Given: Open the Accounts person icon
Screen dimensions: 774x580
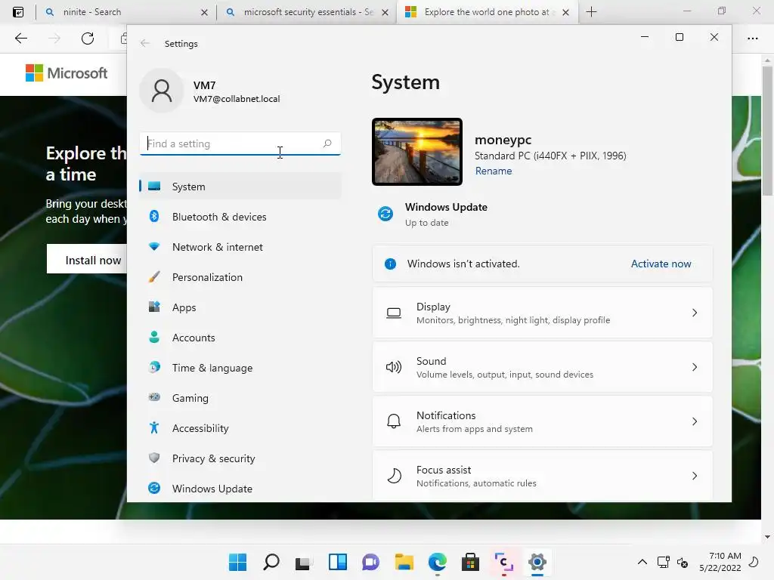Looking at the screenshot, I should pos(154,337).
